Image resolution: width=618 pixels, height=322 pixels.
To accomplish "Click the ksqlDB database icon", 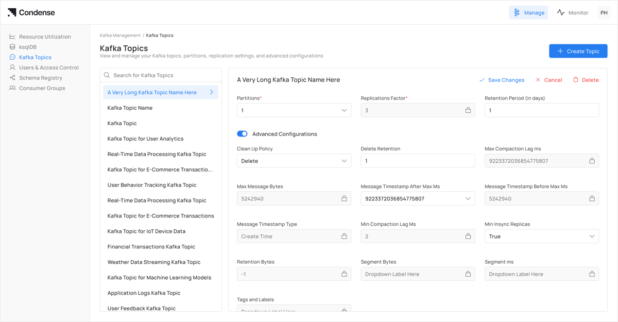I will [x=12, y=47].
